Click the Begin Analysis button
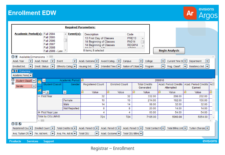225x155 pixels. (169, 50)
